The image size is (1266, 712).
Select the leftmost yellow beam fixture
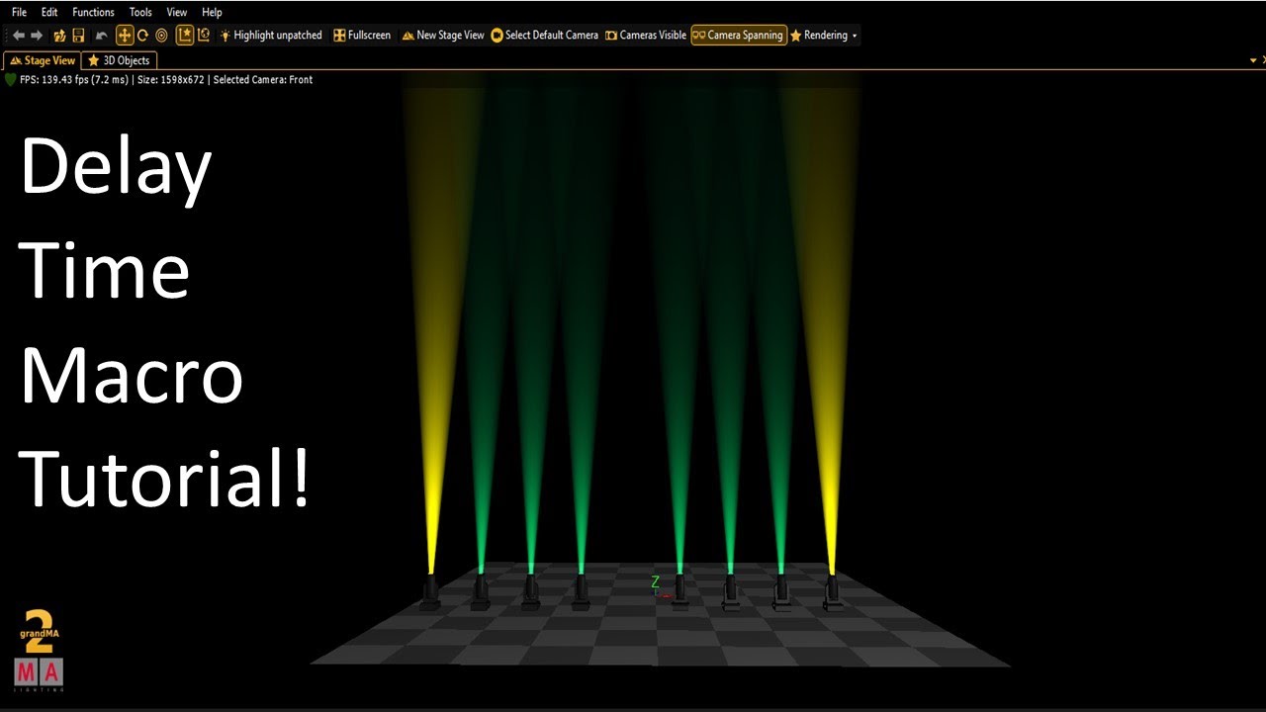pos(430,591)
